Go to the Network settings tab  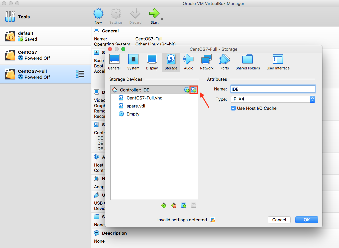point(207,62)
